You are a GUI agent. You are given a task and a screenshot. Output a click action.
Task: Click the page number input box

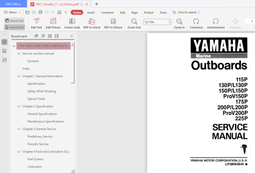point(249,21)
